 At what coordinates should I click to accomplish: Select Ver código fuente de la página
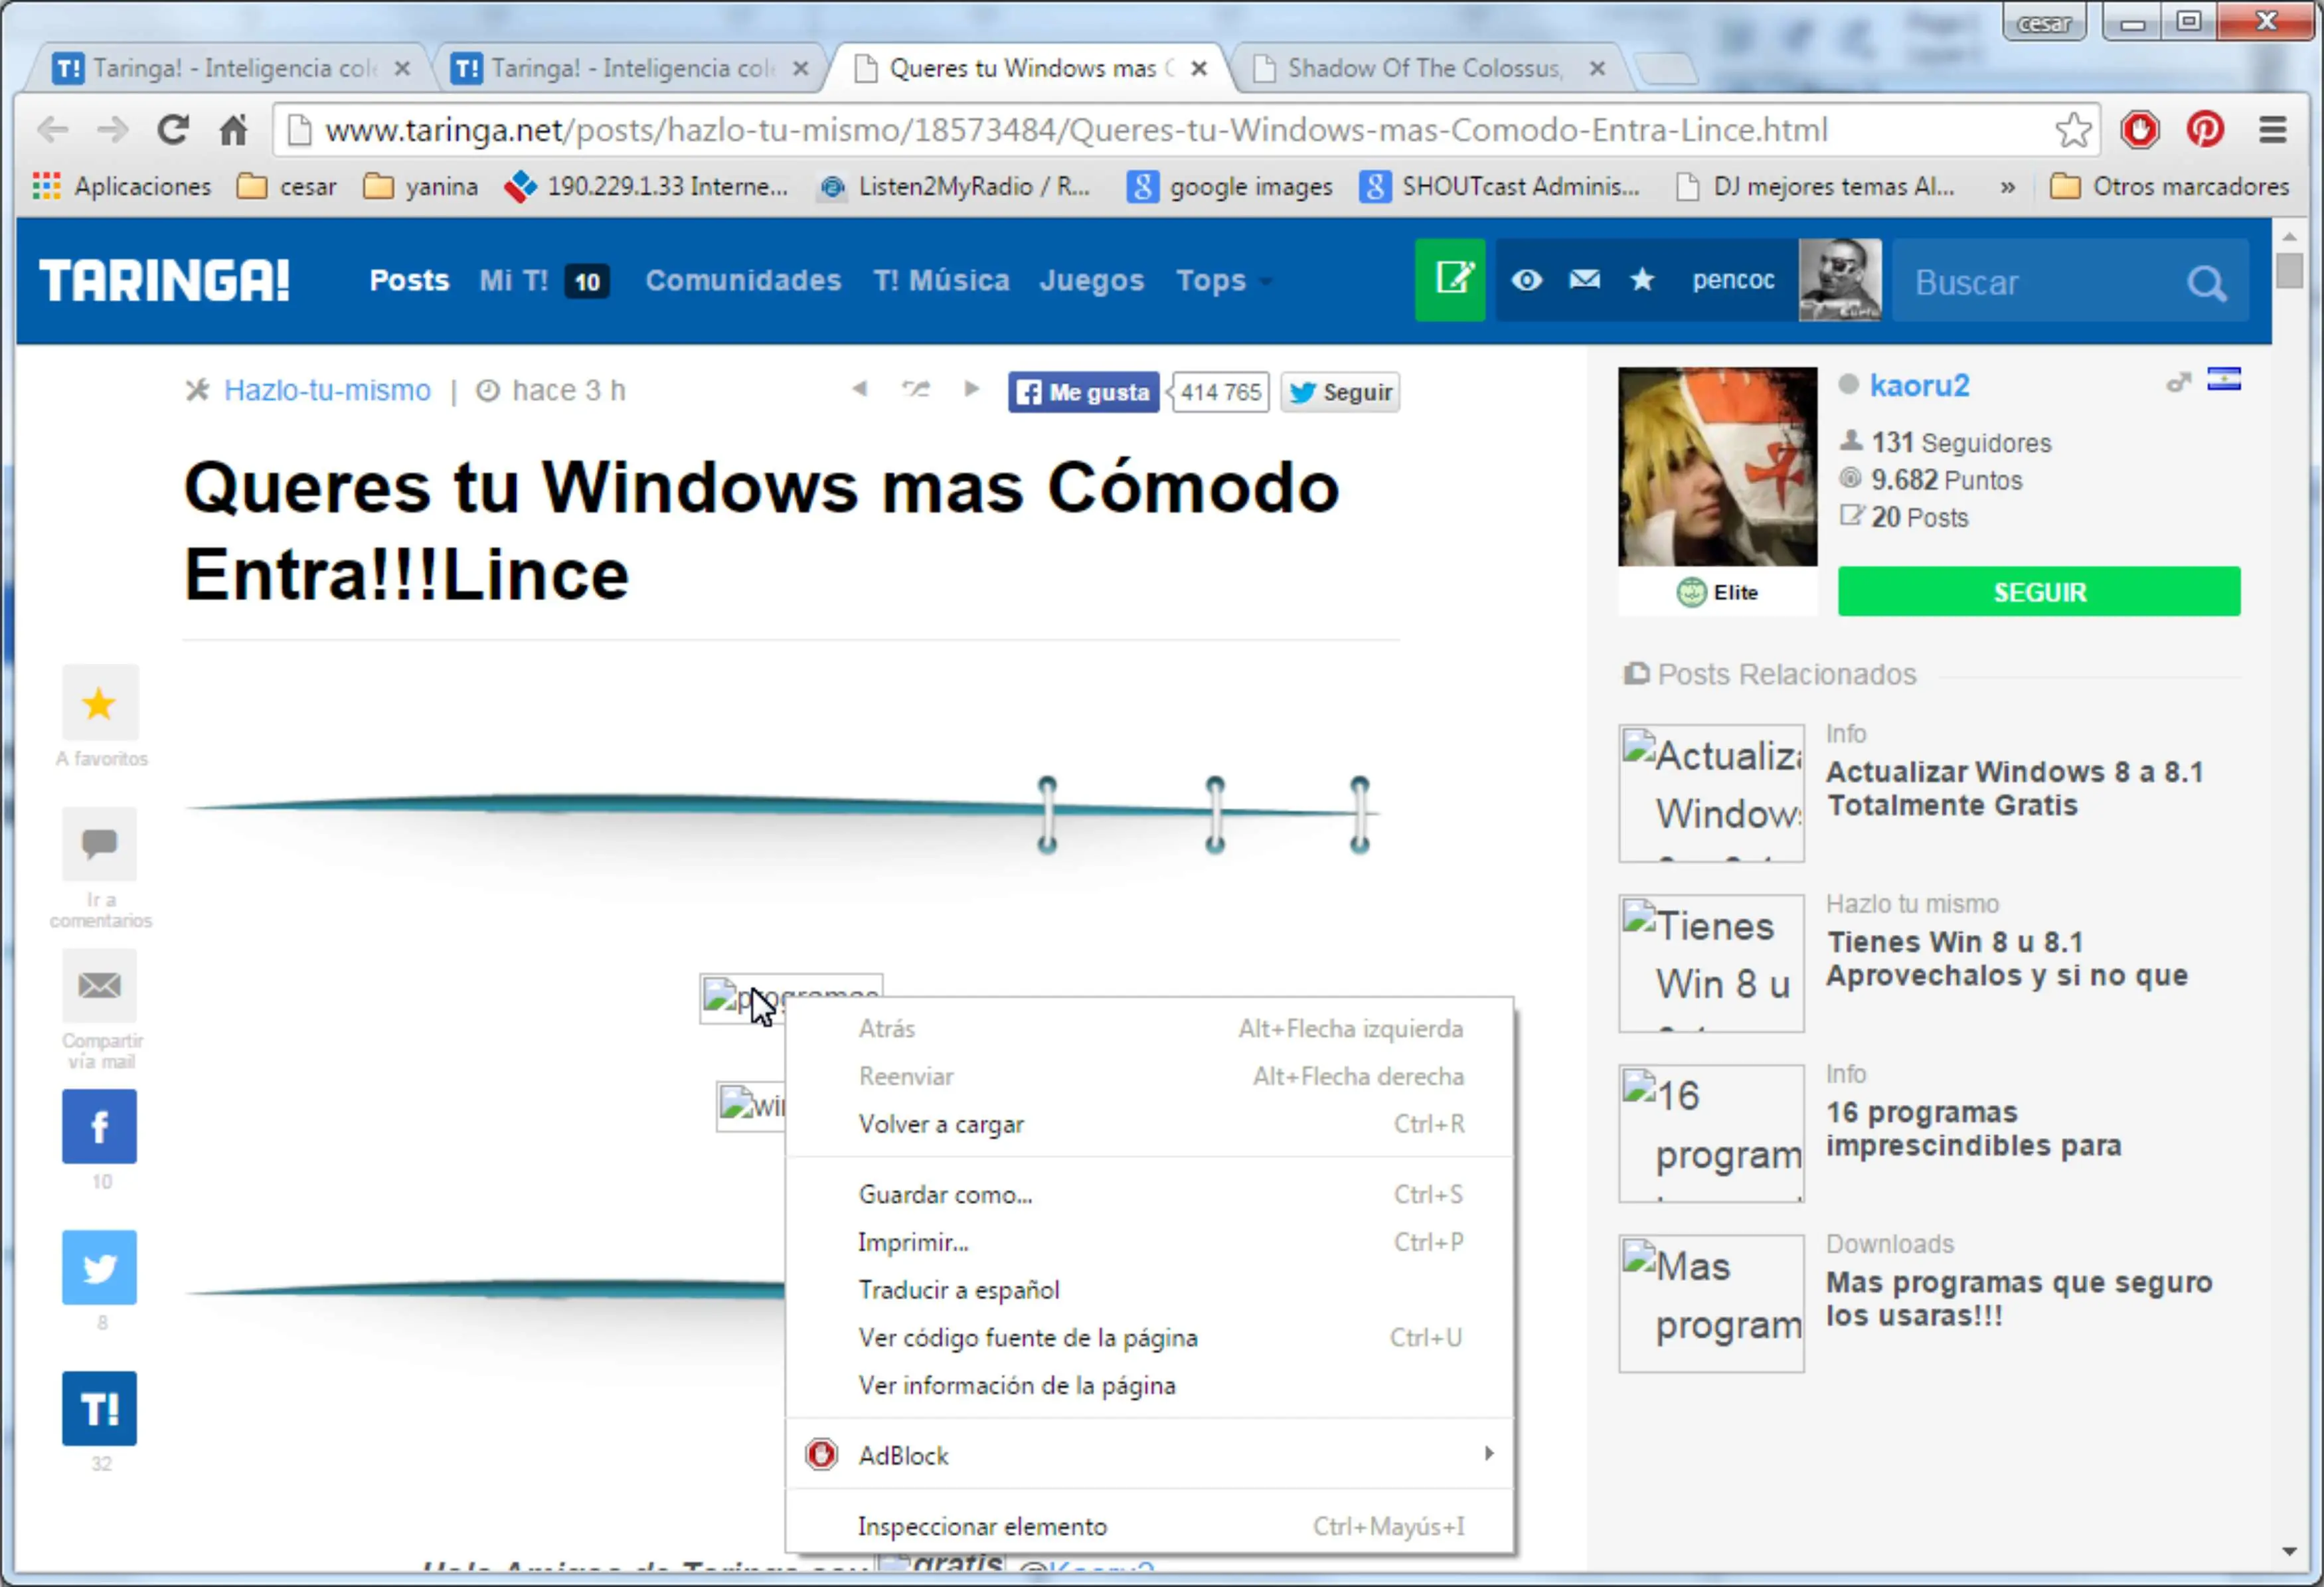tap(1149, 1338)
